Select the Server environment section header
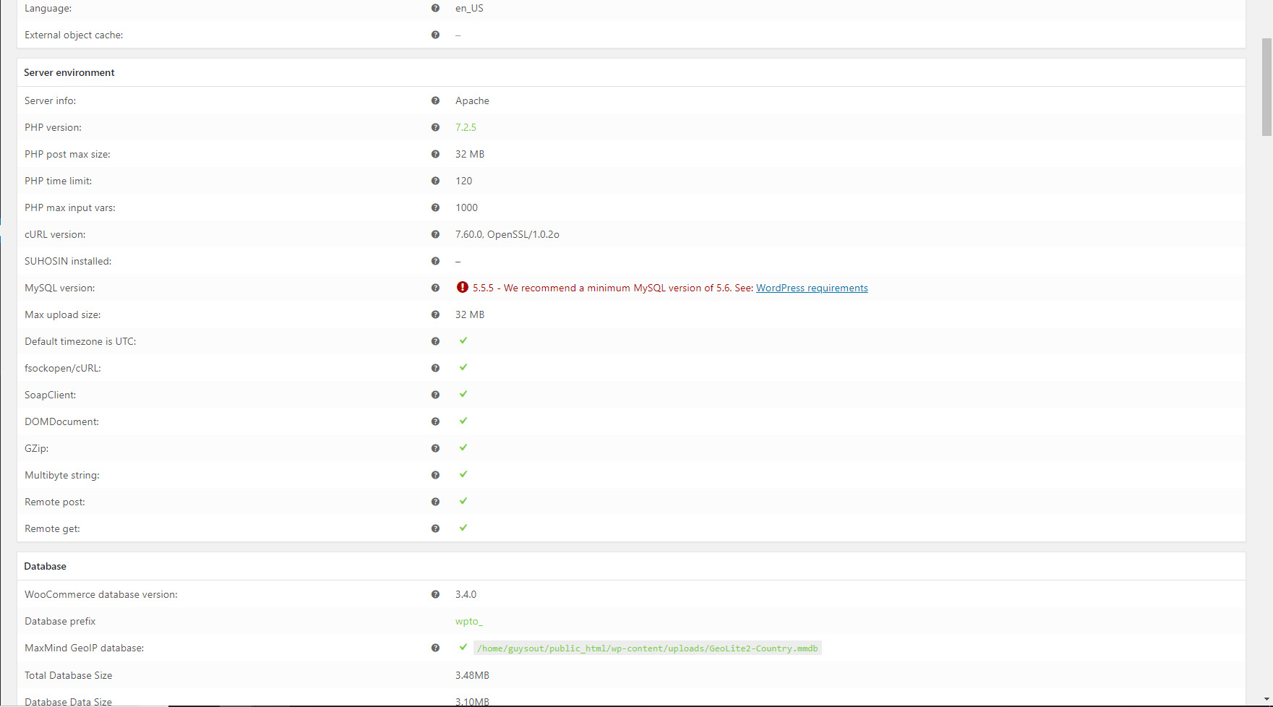 pyautogui.click(x=69, y=72)
